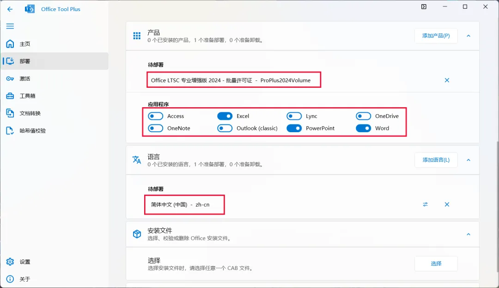499x288 pixels.
Task: Click the 主页 home icon
Action: 10,44
